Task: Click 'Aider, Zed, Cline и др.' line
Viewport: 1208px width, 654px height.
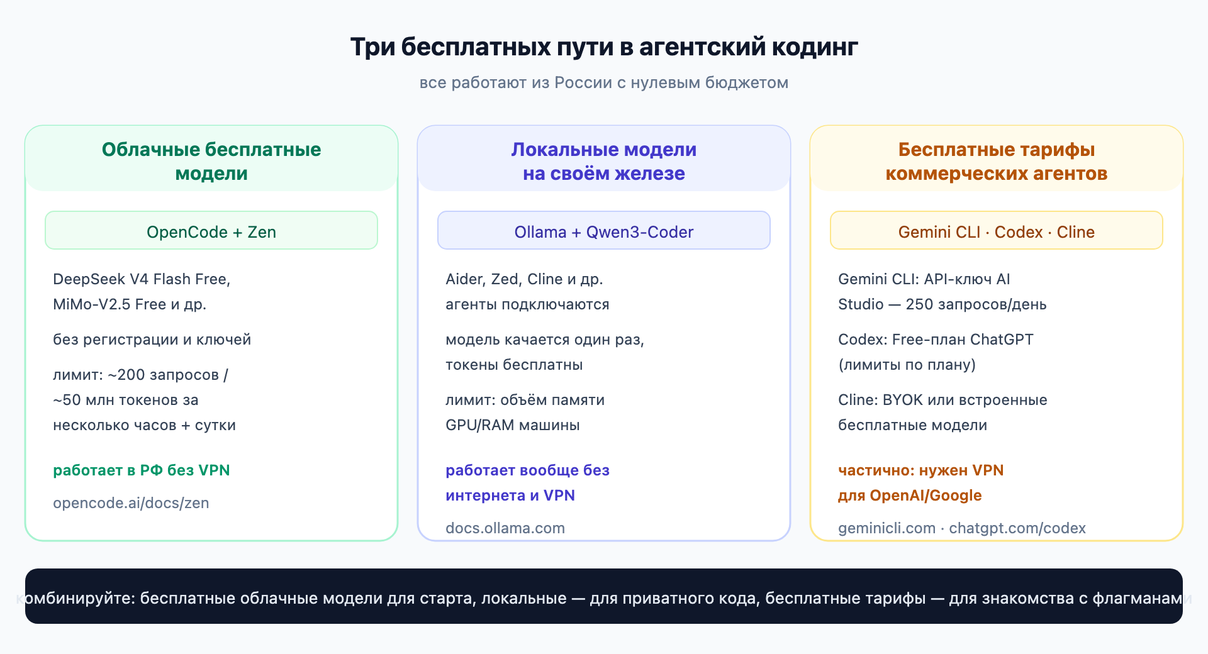Action: [524, 279]
